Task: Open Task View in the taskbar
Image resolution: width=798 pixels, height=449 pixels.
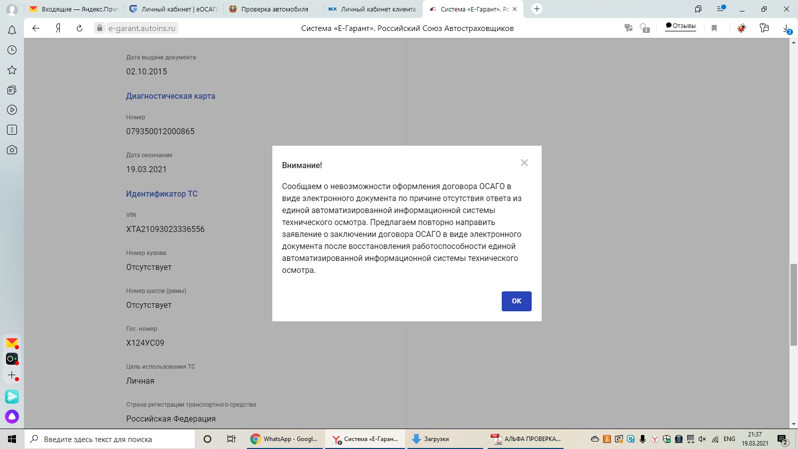Action: (231, 439)
